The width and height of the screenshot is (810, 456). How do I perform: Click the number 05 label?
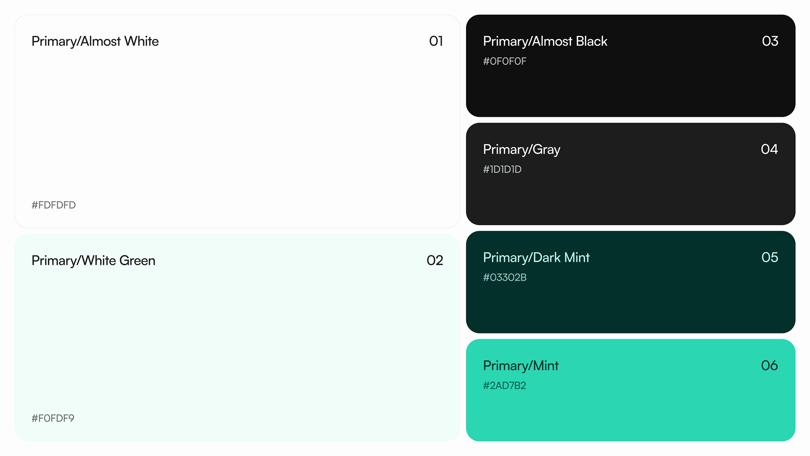tap(769, 257)
